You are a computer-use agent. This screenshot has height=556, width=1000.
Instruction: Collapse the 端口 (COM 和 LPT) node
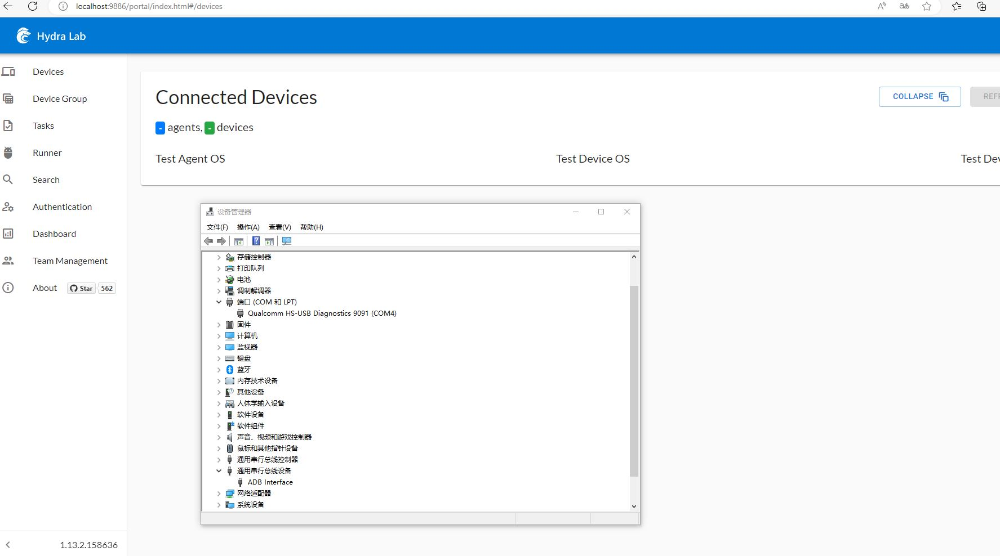219,302
